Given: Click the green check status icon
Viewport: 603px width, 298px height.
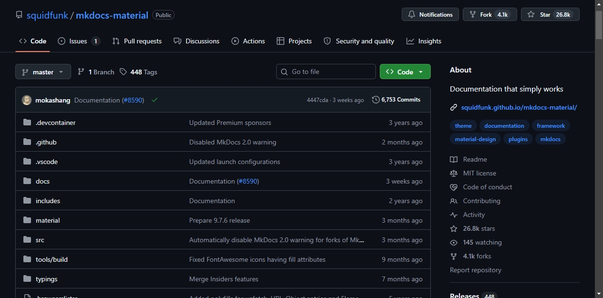Looking at the screenshot, I should (x=155, y=100).
